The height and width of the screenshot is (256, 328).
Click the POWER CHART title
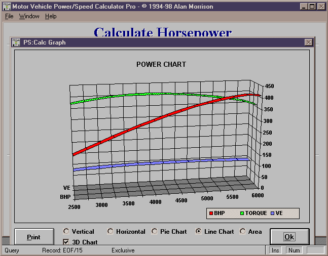[161, 64]
